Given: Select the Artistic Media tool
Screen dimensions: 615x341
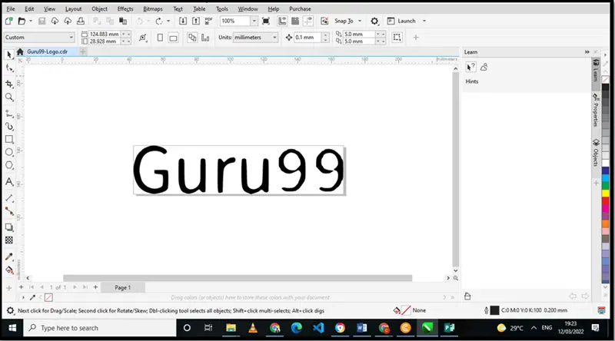Looking at the screenshot, I should click(x=9, y=126).
